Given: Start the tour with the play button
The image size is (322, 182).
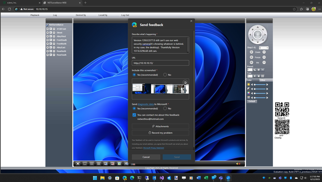Looking at the screenshot, I should point(255,76).
